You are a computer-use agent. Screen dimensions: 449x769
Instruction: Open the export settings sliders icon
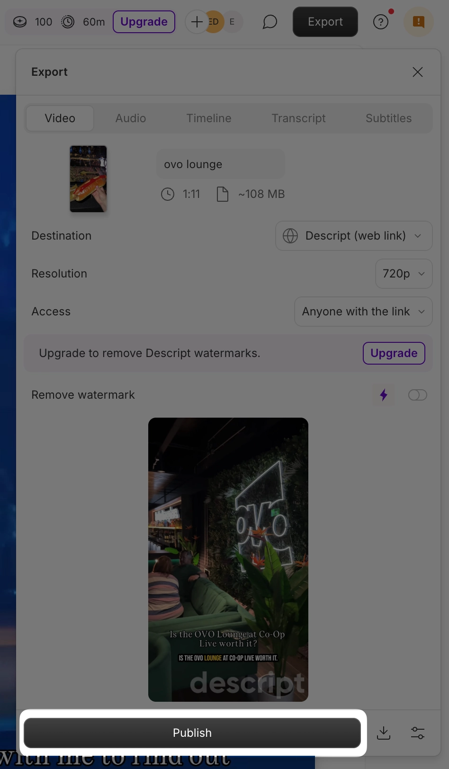(418, 733)
